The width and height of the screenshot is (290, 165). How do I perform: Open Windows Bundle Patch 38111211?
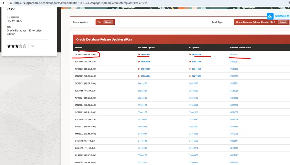(234, 54)
